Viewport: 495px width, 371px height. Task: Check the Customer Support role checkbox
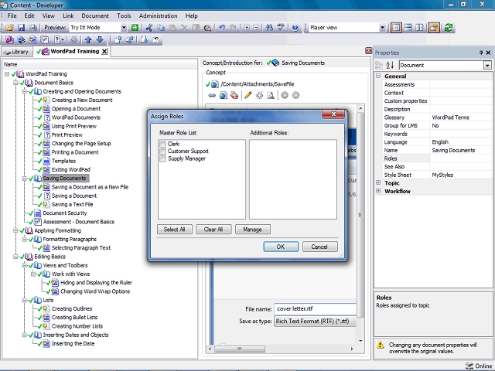163,151
